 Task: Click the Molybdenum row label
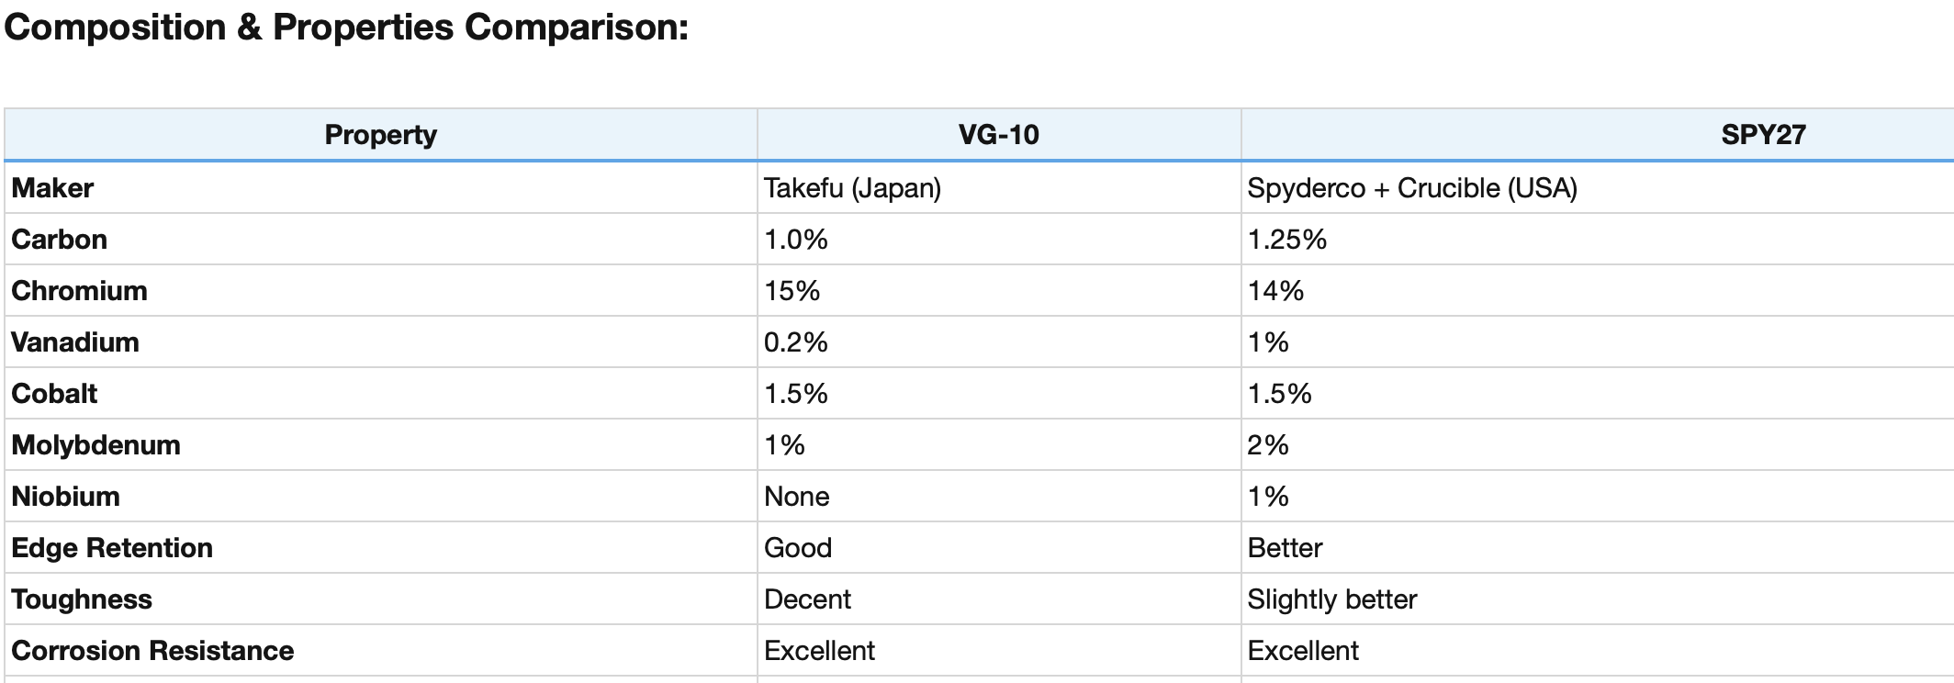tap(95, 445)
